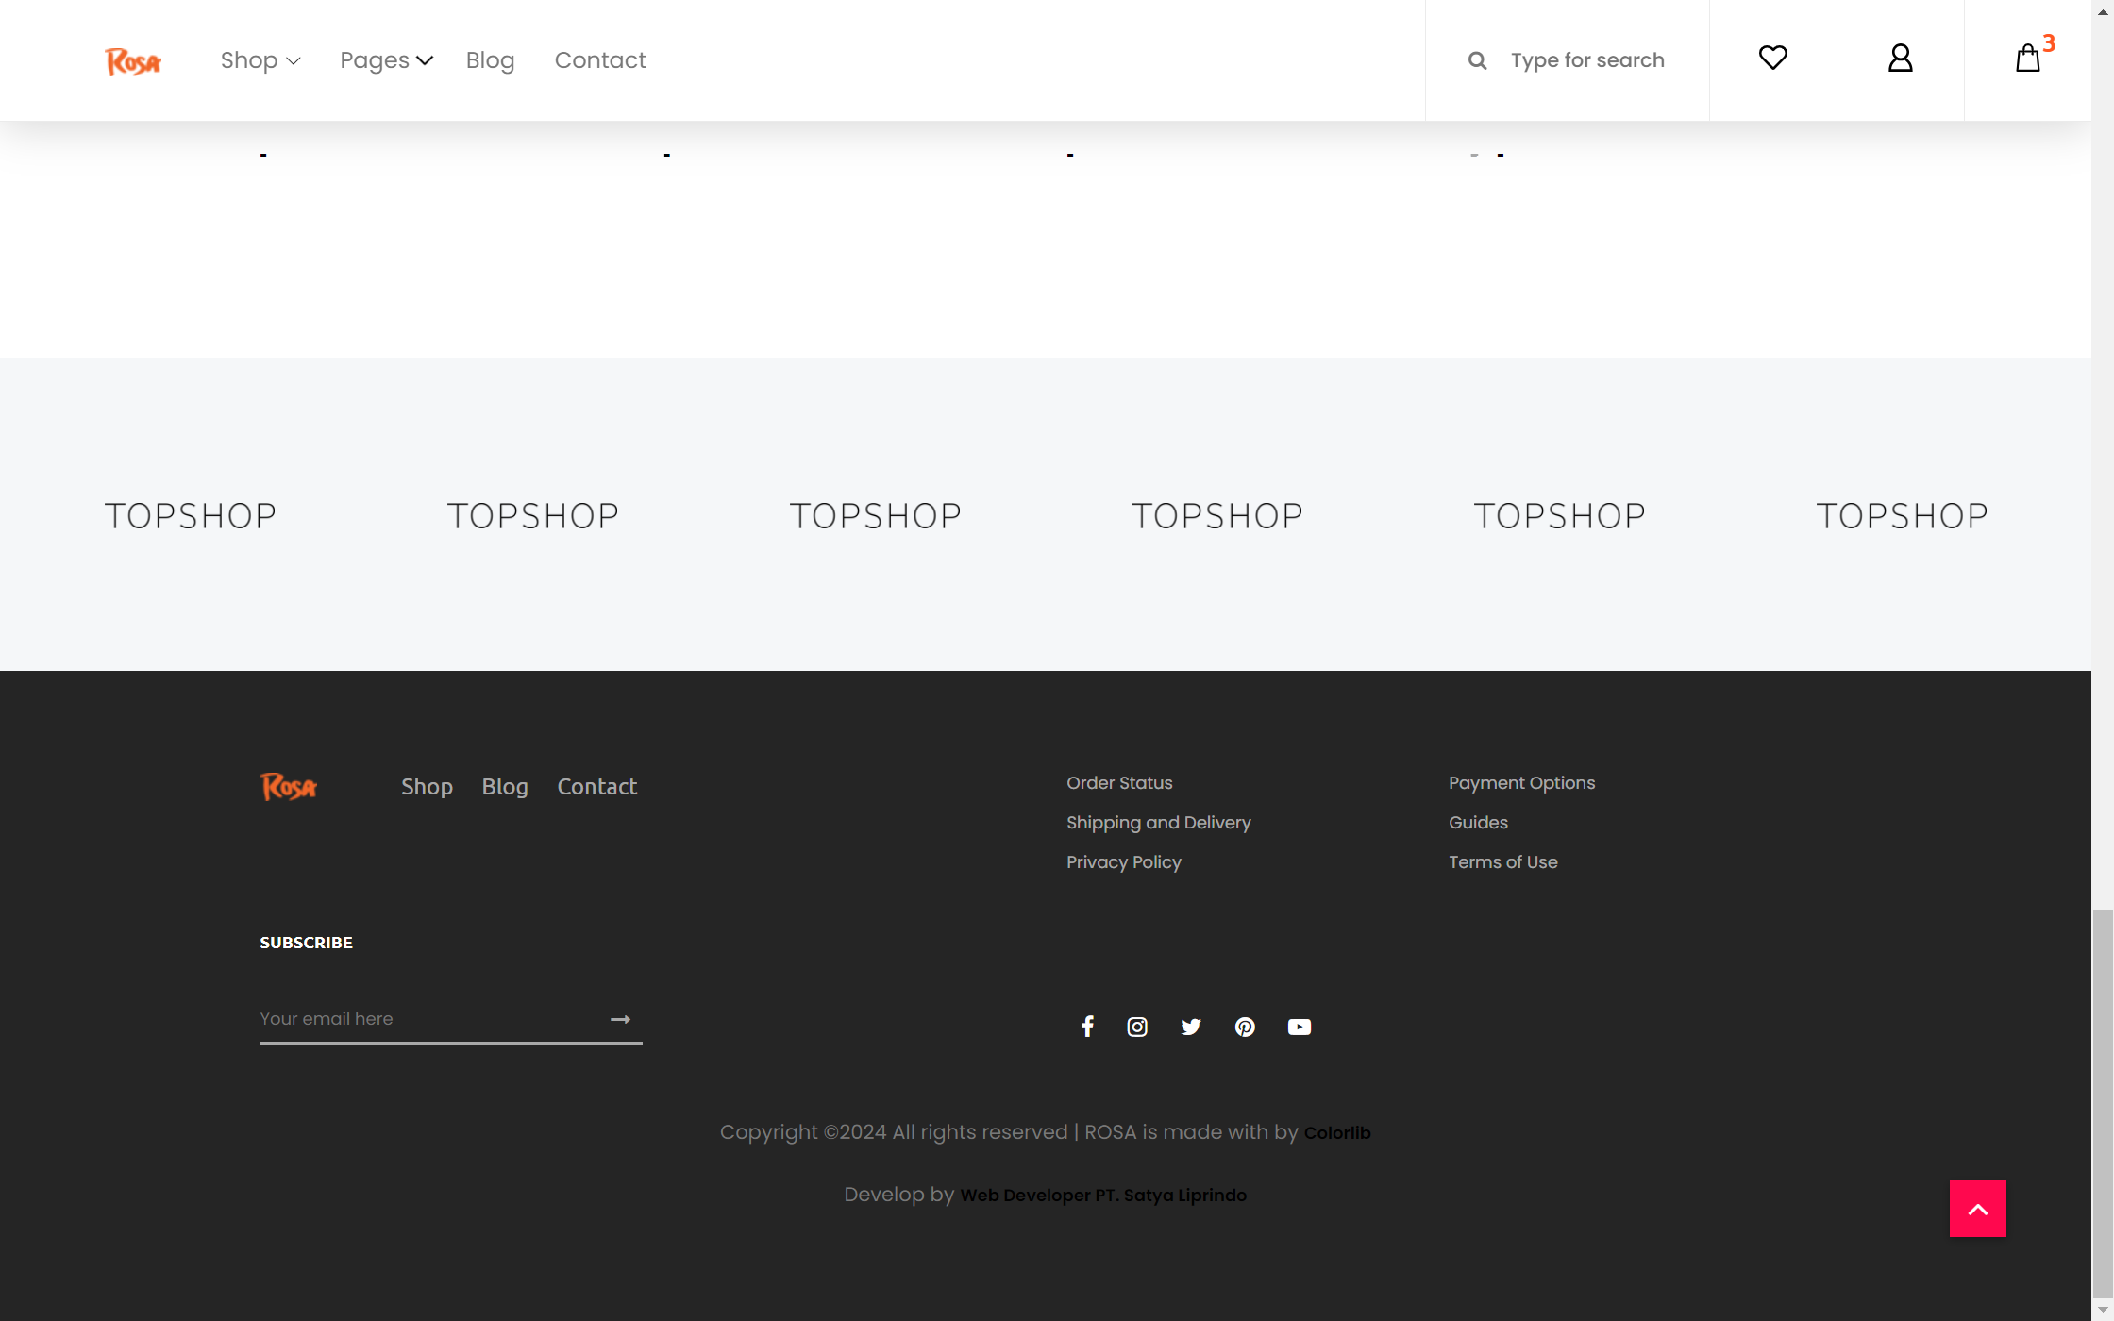This screenshot has width=2114, height=1321.
Task: Expand the Pages dropdown menu
Action: click(x=385, y=60)
